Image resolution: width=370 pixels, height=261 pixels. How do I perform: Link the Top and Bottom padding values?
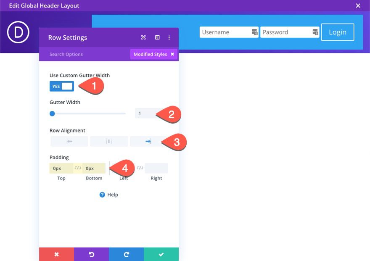tap(78, 168)
